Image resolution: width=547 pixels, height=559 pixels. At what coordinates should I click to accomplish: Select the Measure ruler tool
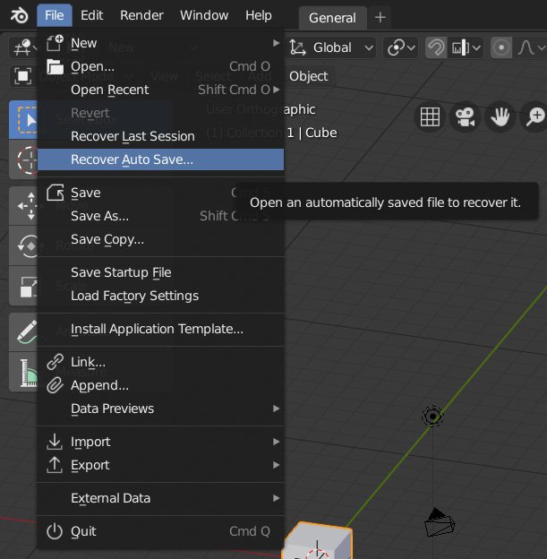click(x=24, y=372)
